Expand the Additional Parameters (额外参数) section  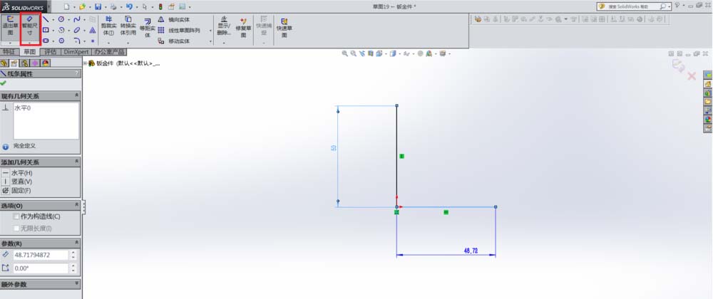[x=76, y=284]
